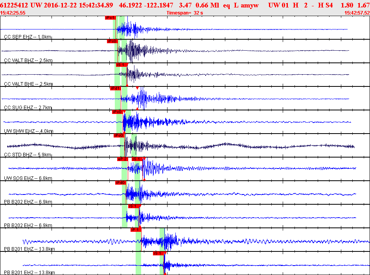
Task: Select the CC SUG EHZ waveform trace
Action: [175, 99]
